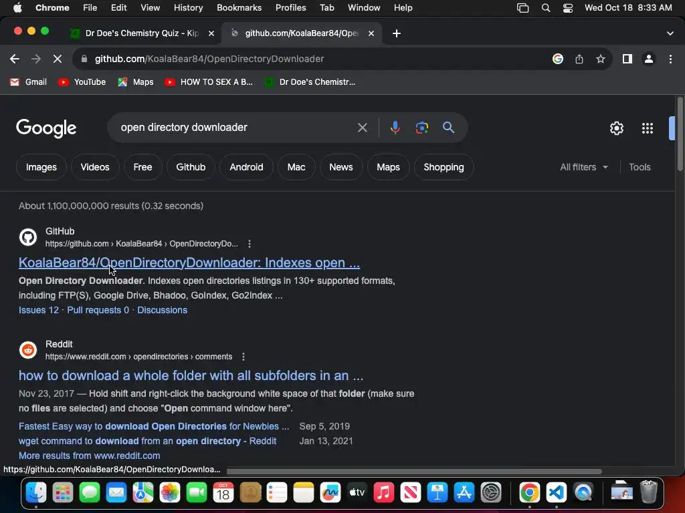Focus the Google search input field
685x513 pixels.
pyautogui.click(x=236, y=128)
